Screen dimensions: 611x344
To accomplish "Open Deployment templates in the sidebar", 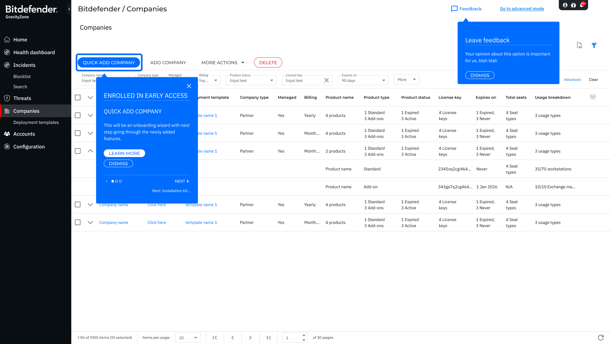I will [36, 122].
